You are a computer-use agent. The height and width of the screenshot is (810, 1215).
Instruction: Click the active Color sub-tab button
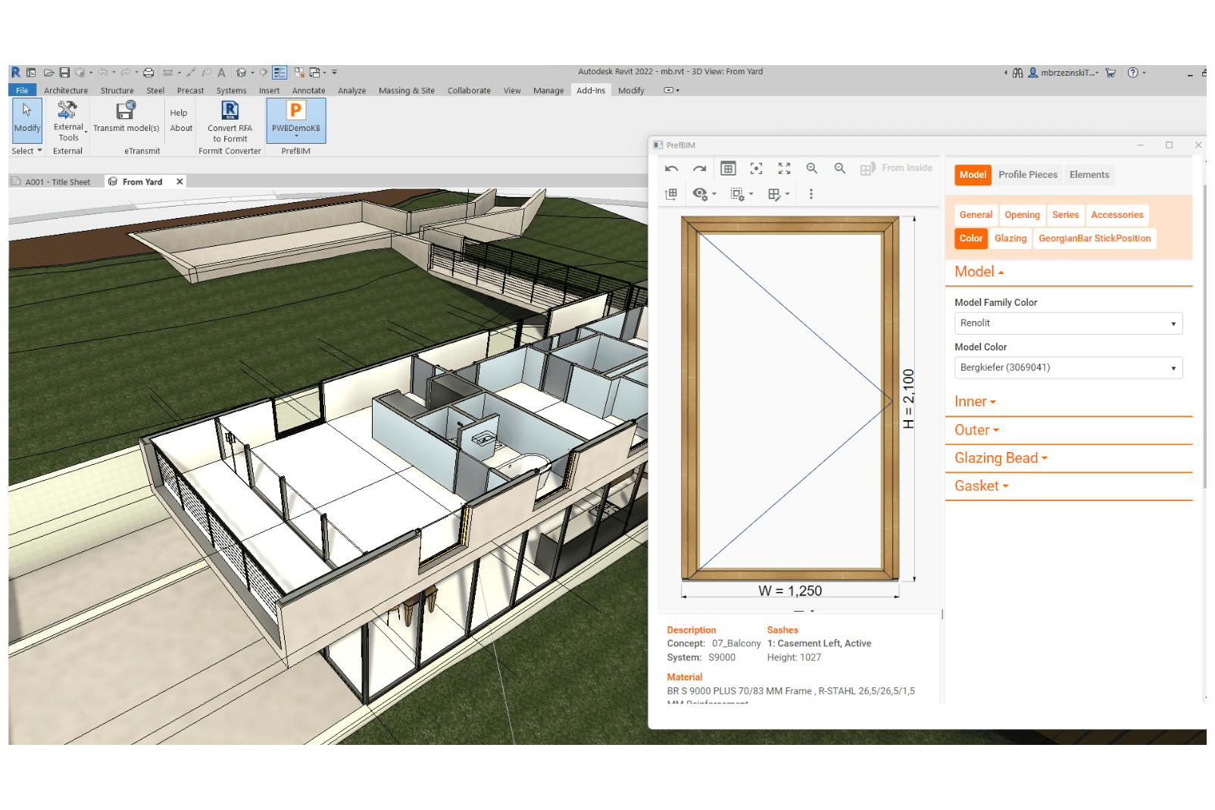pos(971,238)
